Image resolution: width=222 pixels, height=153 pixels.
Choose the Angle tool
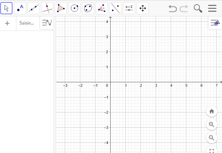pyautogui.click(x=102, y=8)
